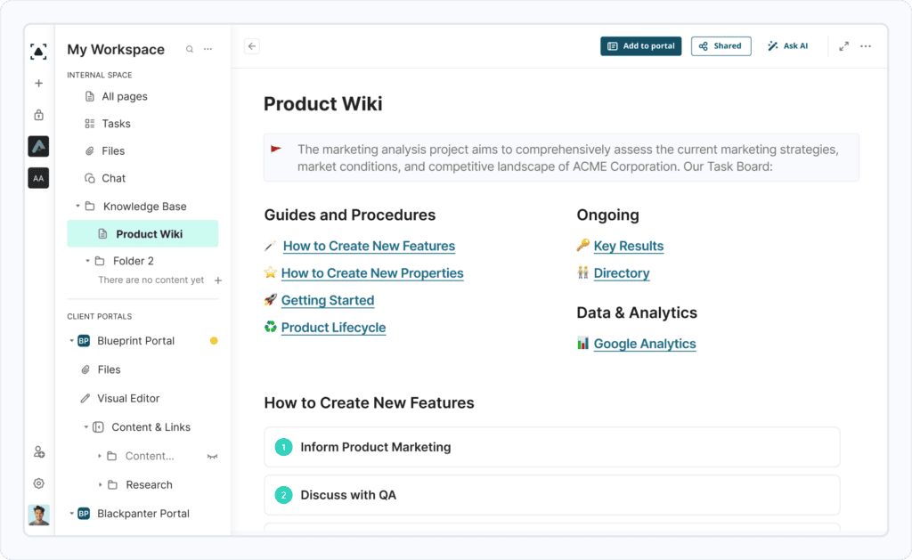Click the red flag icon in the callout
912x560 pixels.
click(276, 150)
